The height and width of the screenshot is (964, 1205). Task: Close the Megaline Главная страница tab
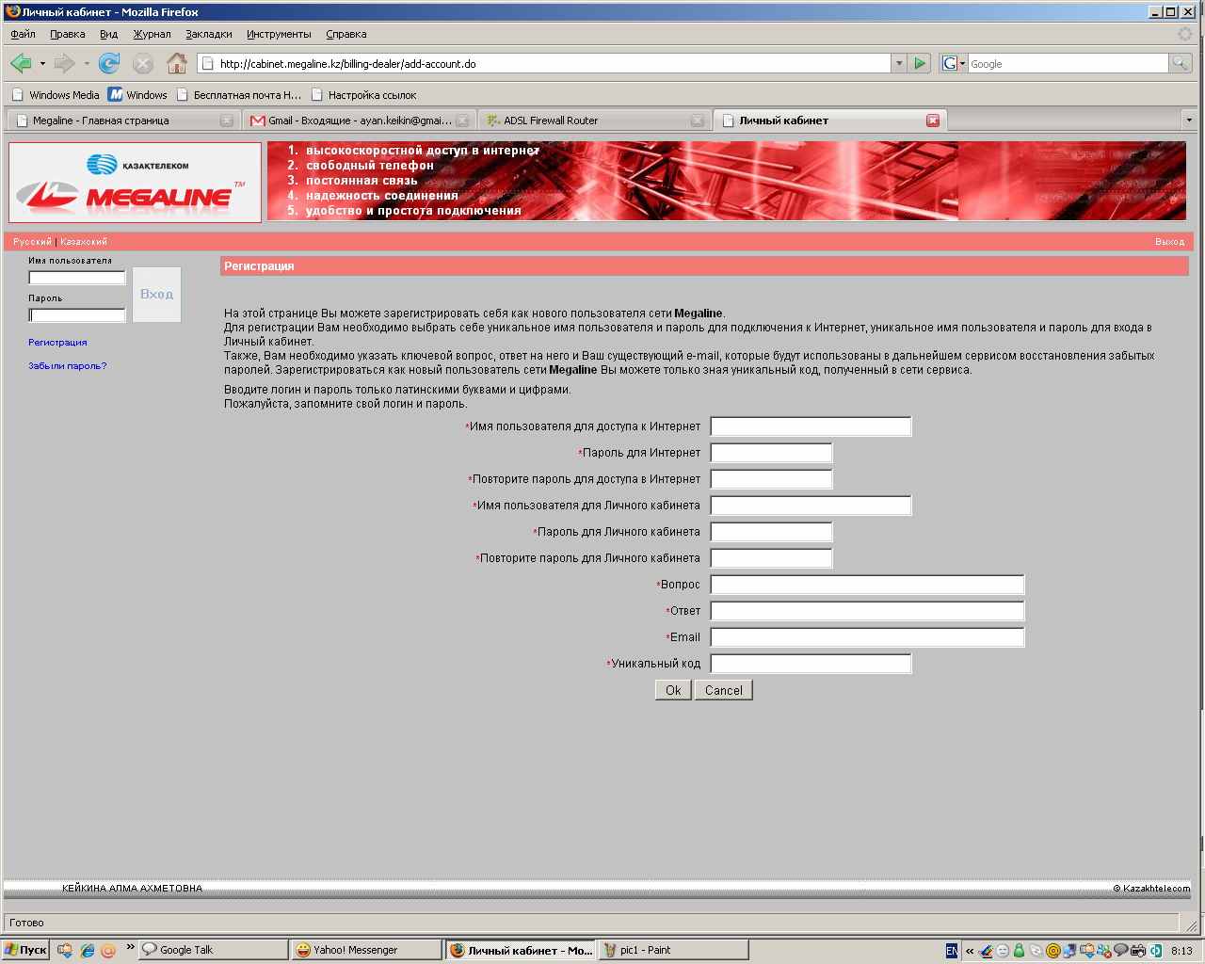point(226,120)
